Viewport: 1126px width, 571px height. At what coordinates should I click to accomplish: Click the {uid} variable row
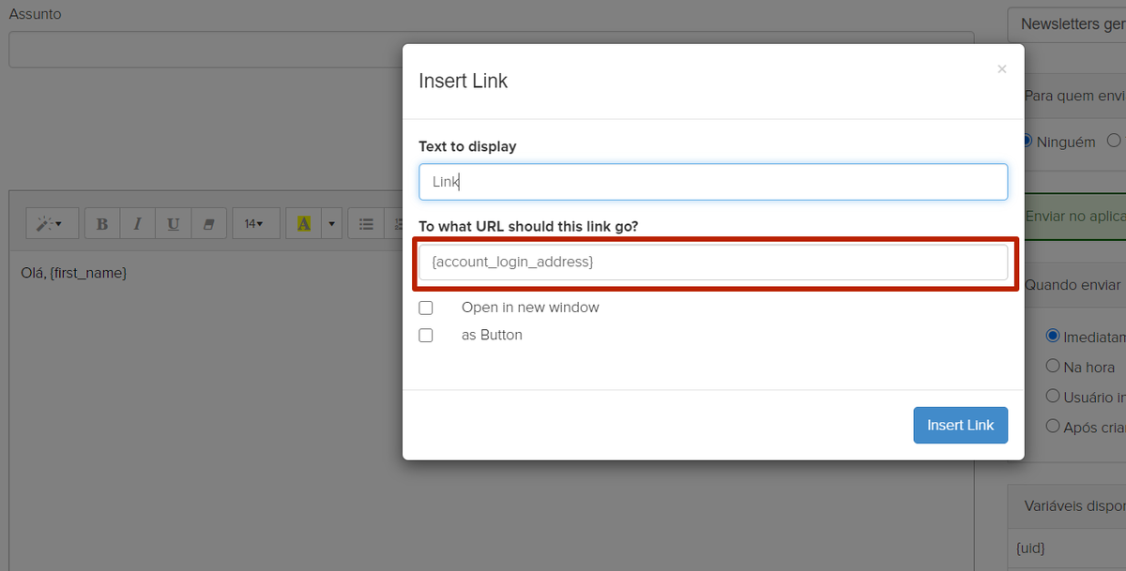point(1067,548)
